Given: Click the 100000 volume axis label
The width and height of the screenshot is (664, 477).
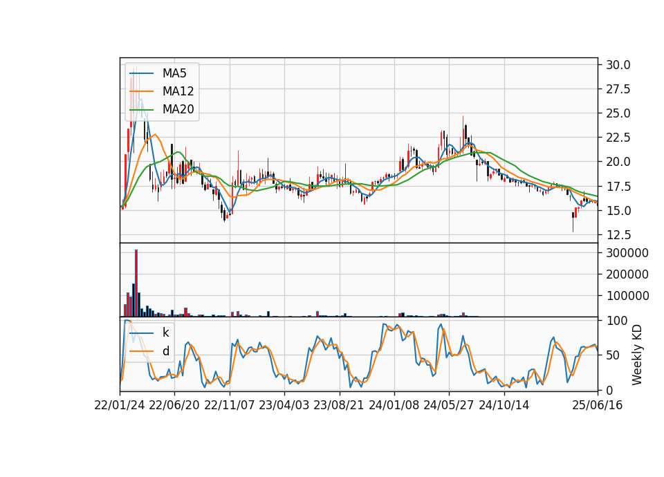Looking at the screenshot, I should pyautogui.click(x=627, y=295).
